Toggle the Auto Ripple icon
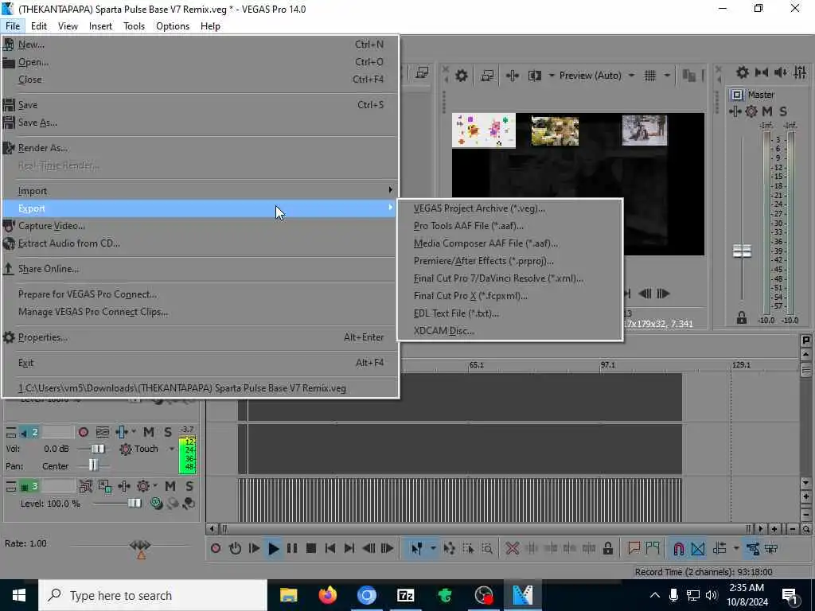 719,548
